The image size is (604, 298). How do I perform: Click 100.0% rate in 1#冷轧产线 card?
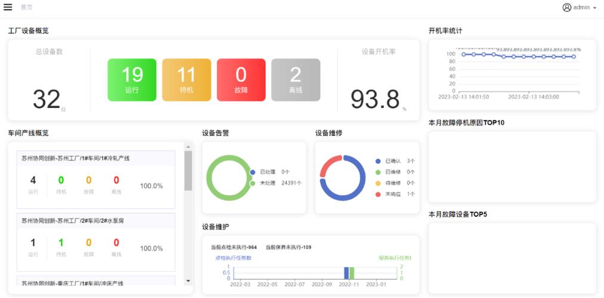[x=151, y=186]
